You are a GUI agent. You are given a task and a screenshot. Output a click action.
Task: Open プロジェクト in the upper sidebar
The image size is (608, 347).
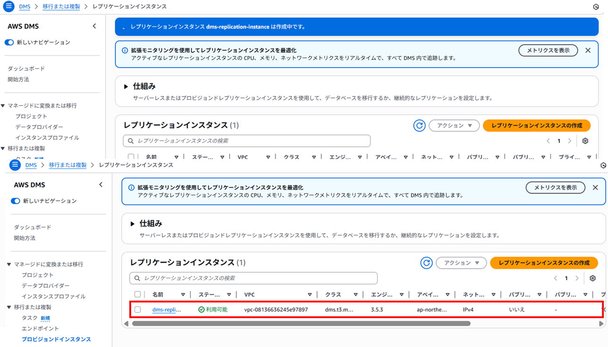pyautogui.click(x=31, y=116)
